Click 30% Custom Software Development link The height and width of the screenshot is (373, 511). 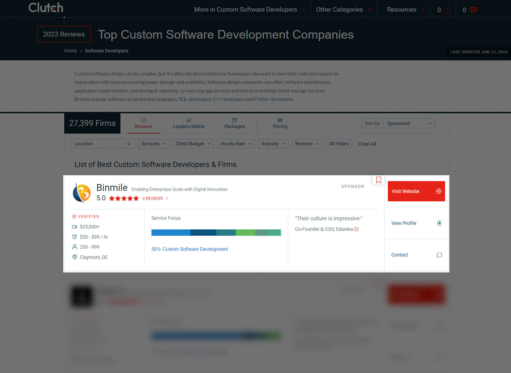(190, 249)
